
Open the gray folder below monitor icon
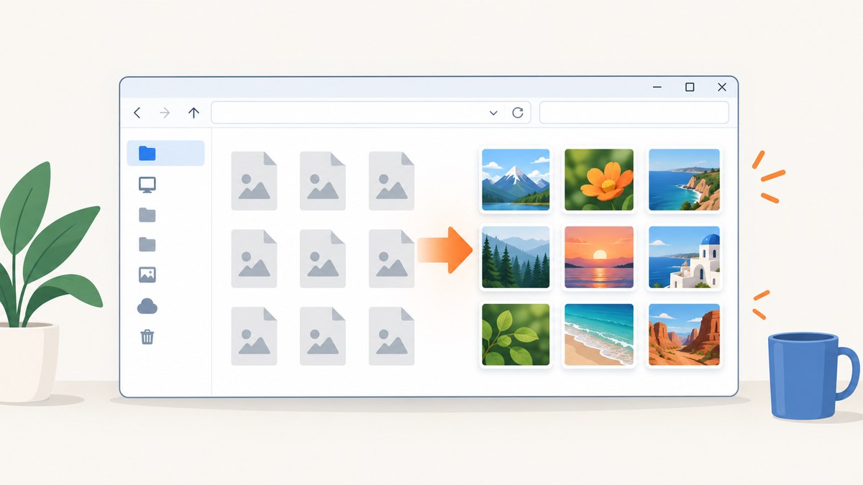click(x=147, y=215)
